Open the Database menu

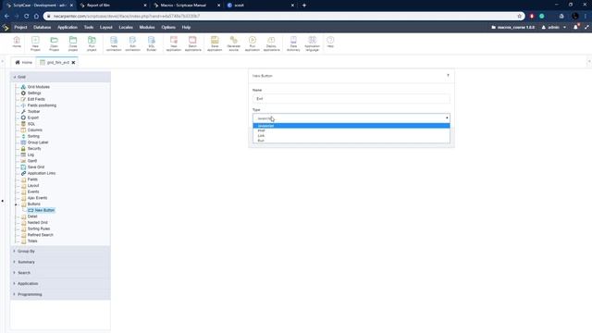pyautogui.click(x=42, y=27)
